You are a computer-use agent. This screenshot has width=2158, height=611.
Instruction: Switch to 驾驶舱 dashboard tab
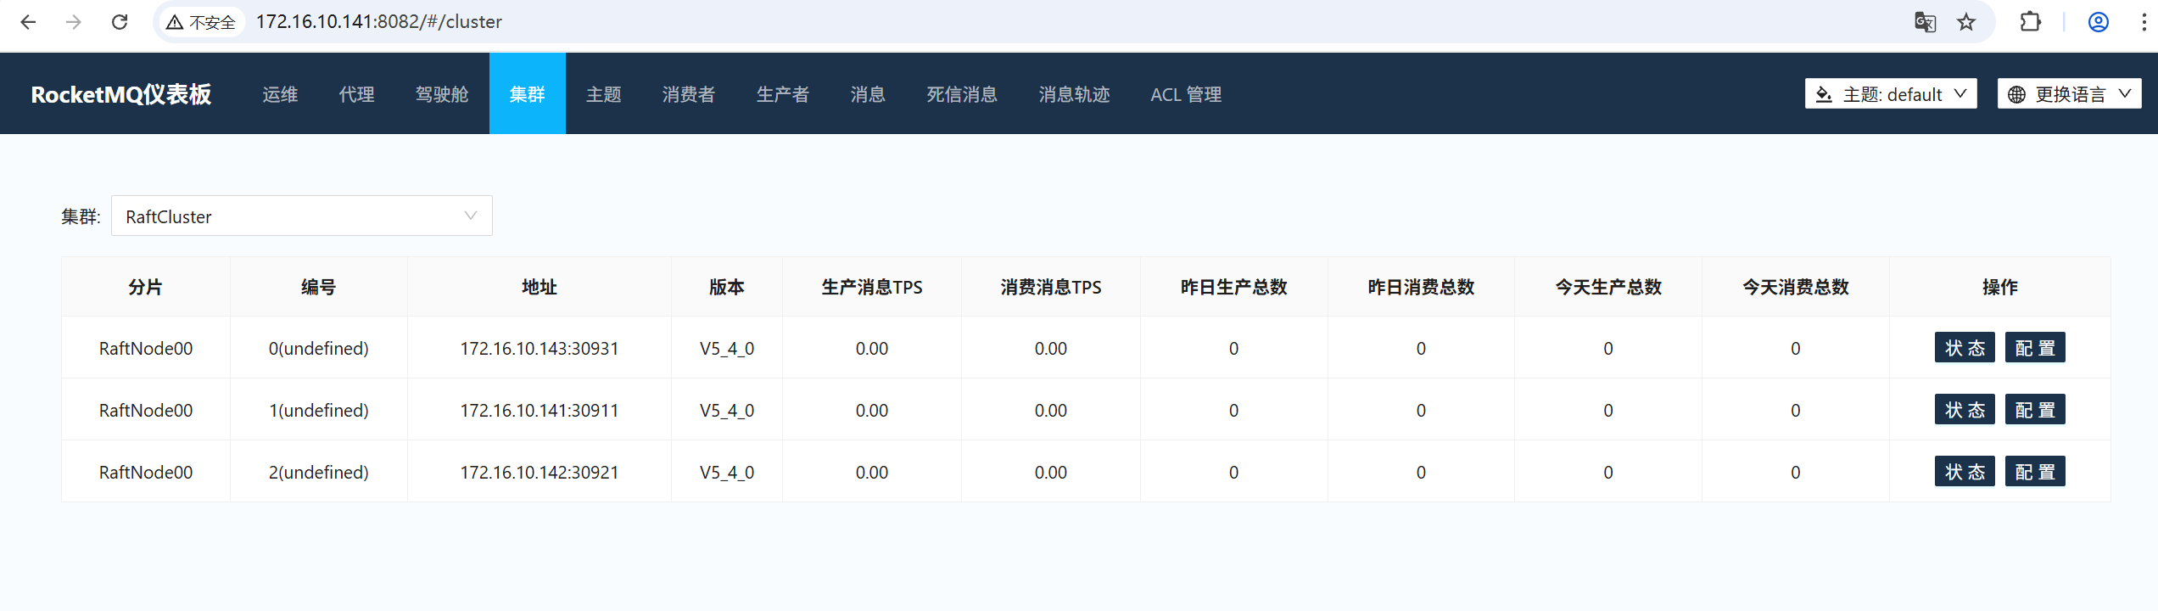pyautogui.click(x=442, y=94)
